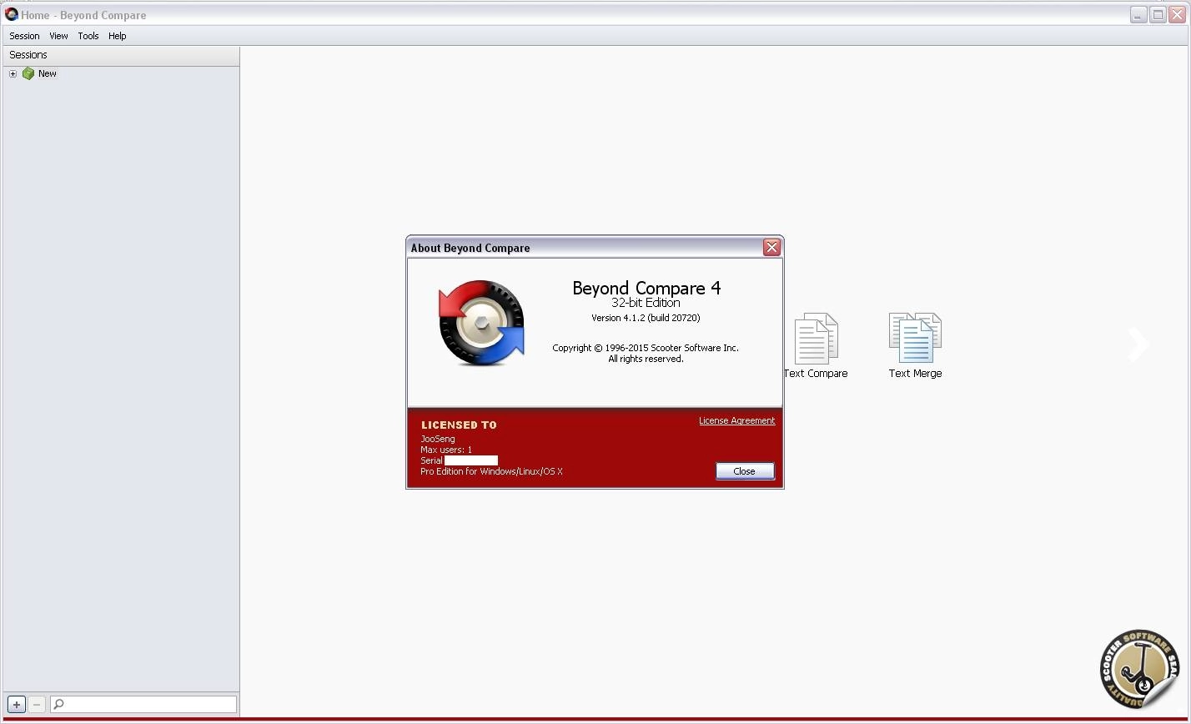Click the Max users: 1 text

tap(446, 450)
